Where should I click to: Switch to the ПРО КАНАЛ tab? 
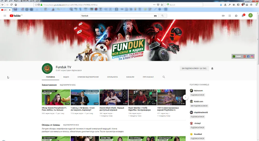click(148, 77)
